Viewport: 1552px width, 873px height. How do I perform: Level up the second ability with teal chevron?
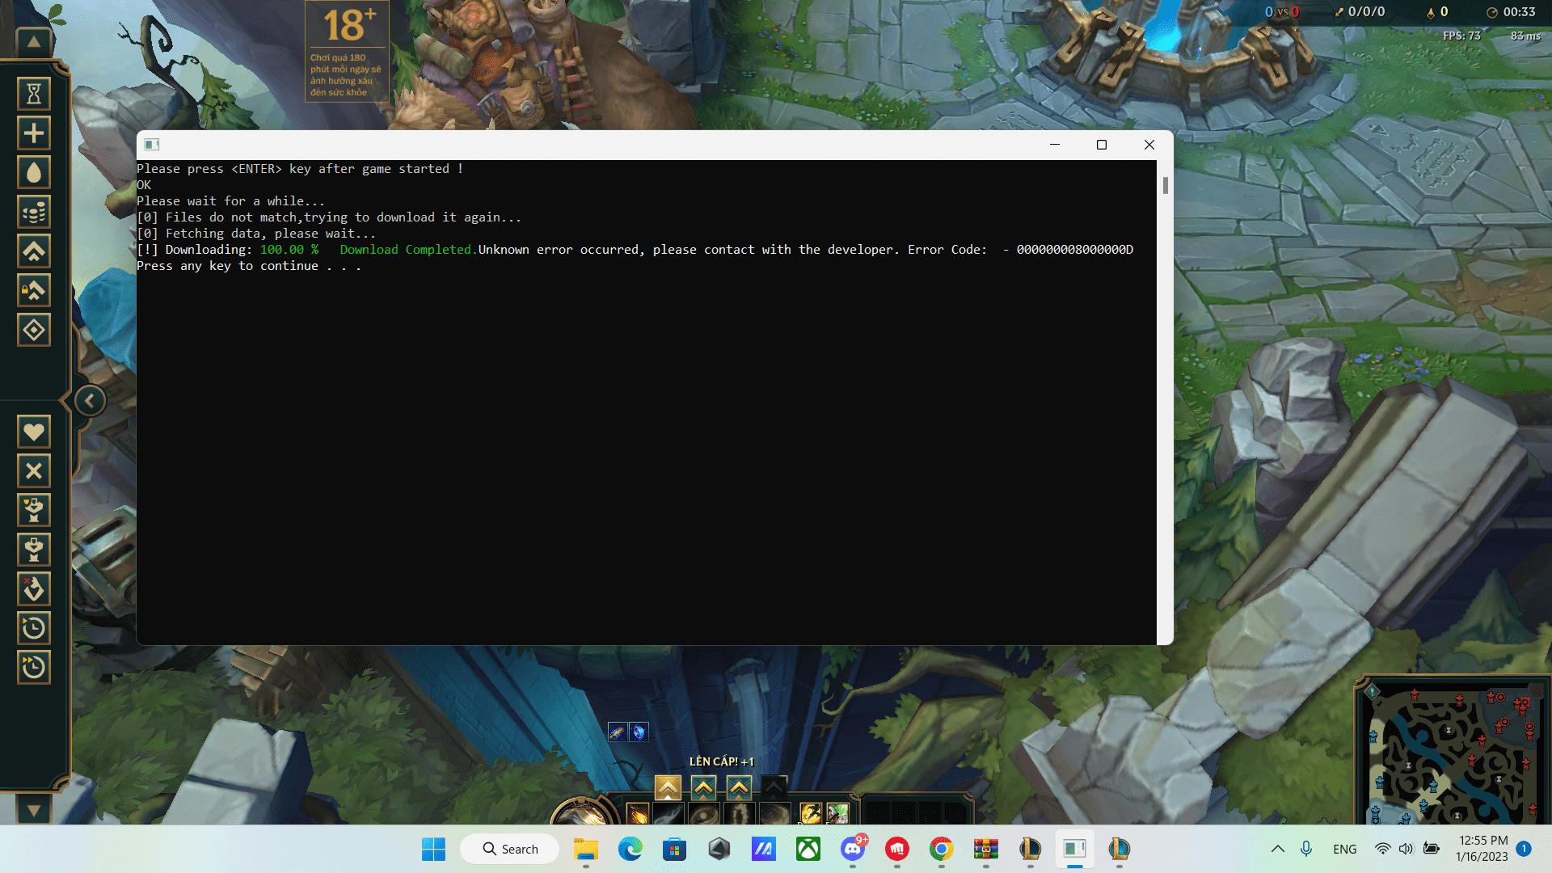[x=703, y=787]
